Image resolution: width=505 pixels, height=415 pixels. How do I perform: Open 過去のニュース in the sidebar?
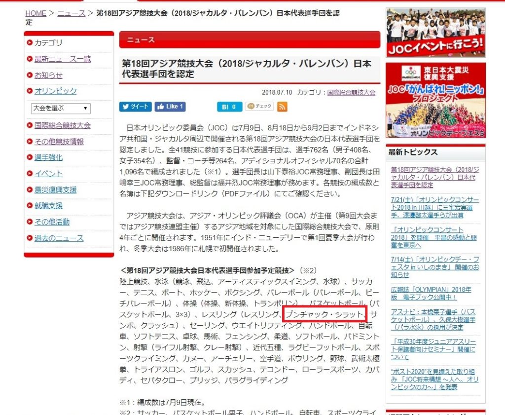pyautogui.click(x=59, y=238)
